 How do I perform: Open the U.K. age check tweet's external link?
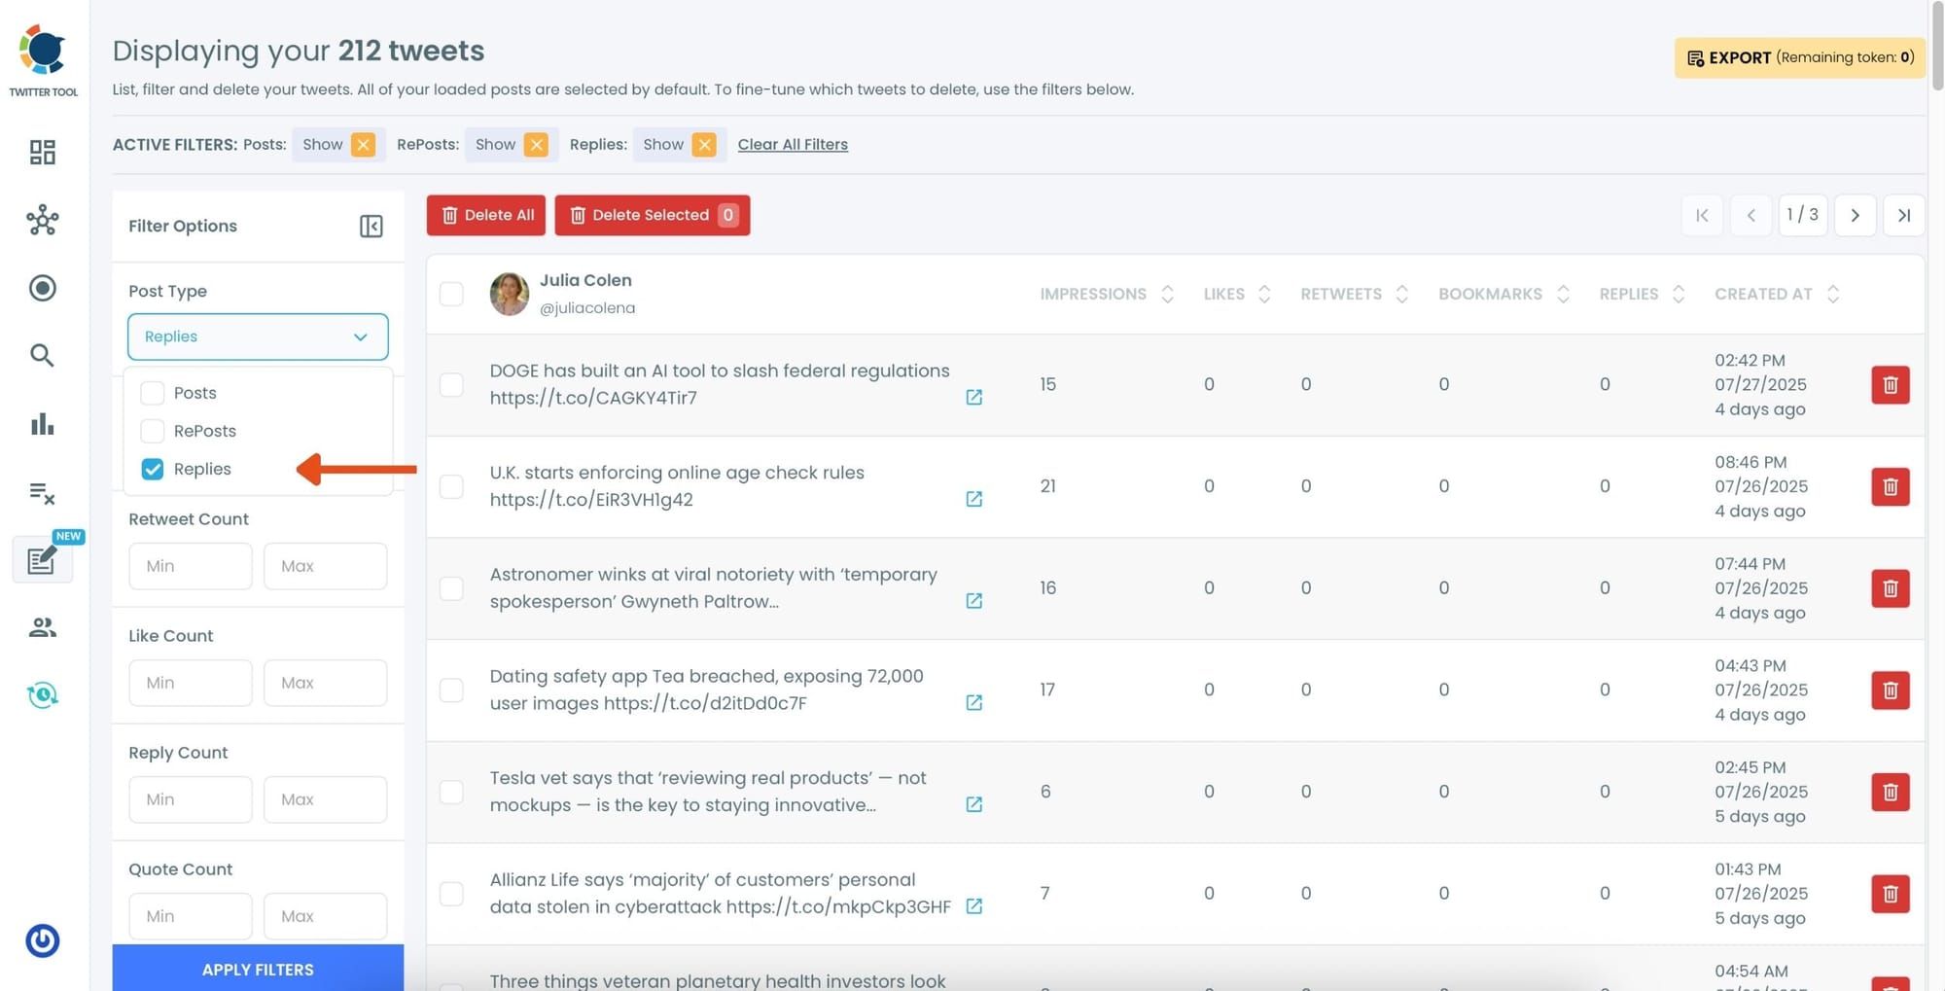[x=973, y=499]
